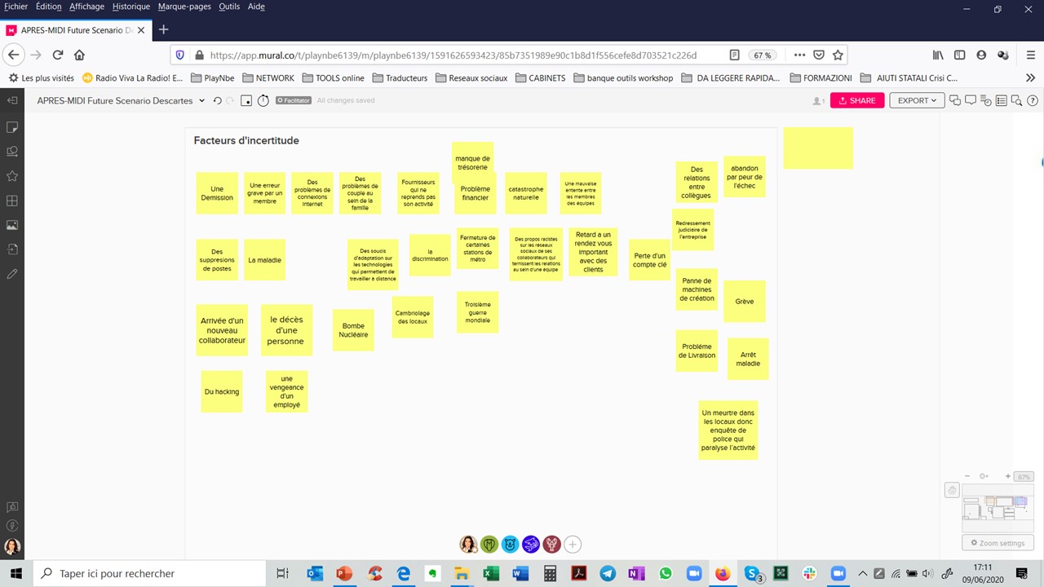
Task: Open the frameworks grid icon in left sidebar
Action: (12, 201)
